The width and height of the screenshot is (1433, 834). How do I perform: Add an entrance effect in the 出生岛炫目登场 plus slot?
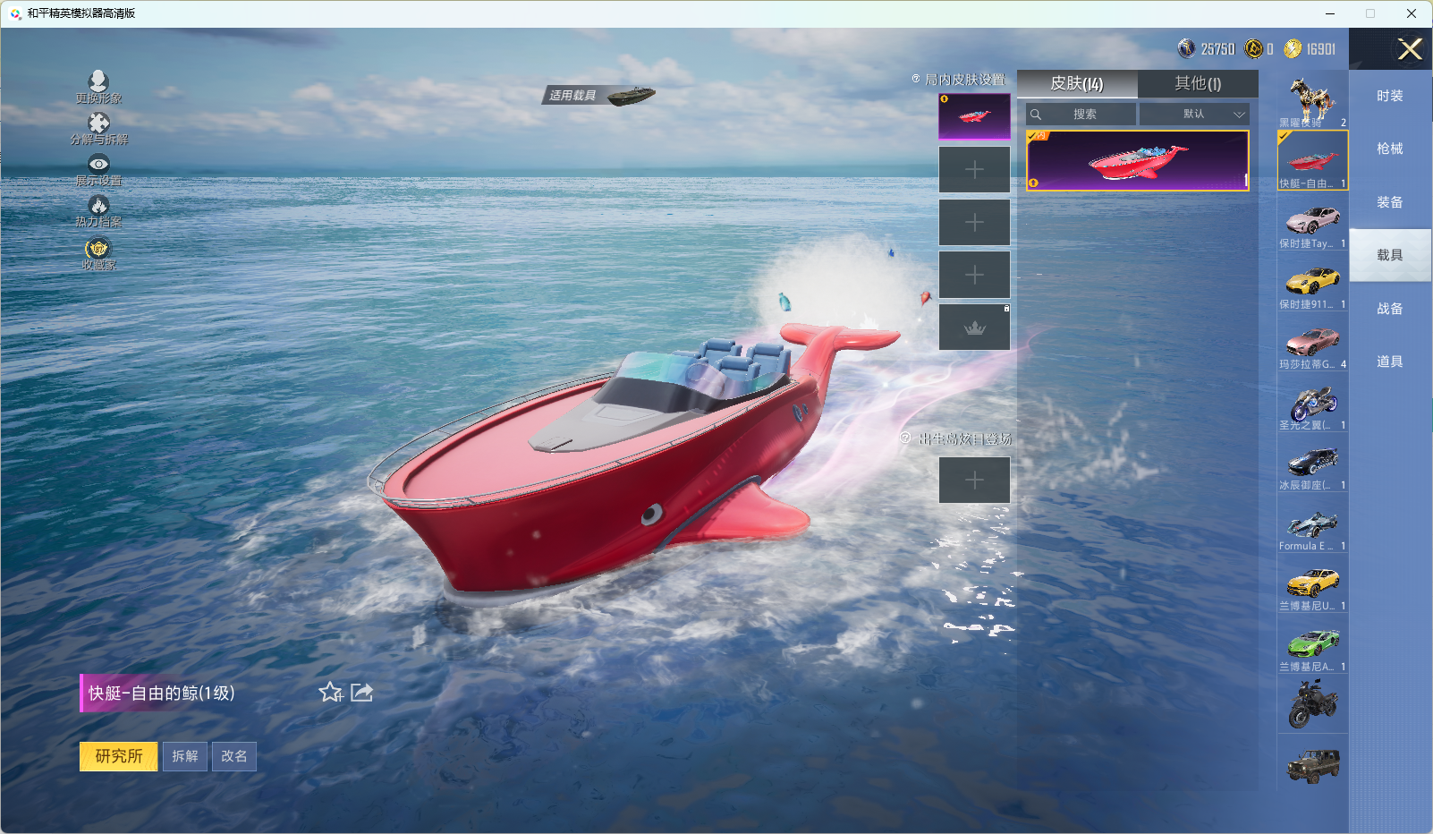pyautogui.click(x=974, y=481)
